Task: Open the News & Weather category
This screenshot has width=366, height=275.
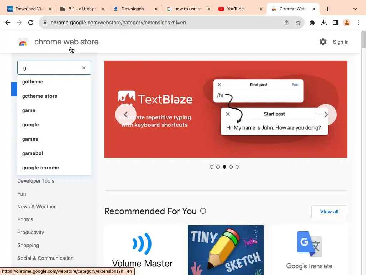Action: 36,207
